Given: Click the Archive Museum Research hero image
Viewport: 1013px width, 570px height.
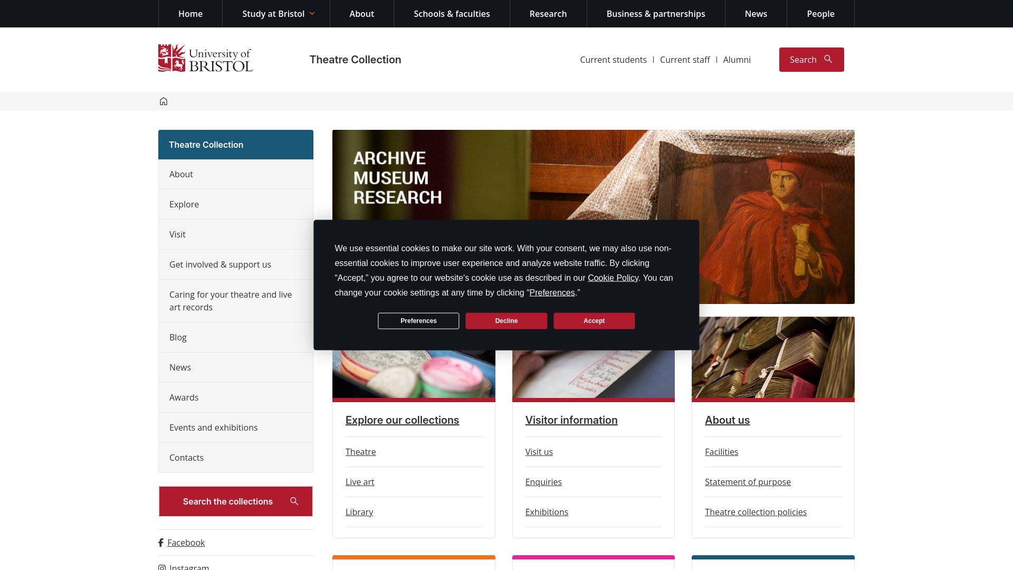Looking at the screenshot, I should pos(594,174).
